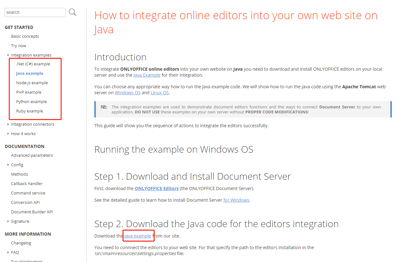The width and height of the screenshot is (412, 262).
Task: Click the Running the example on Windows OS heading
Action: [174, 149]
